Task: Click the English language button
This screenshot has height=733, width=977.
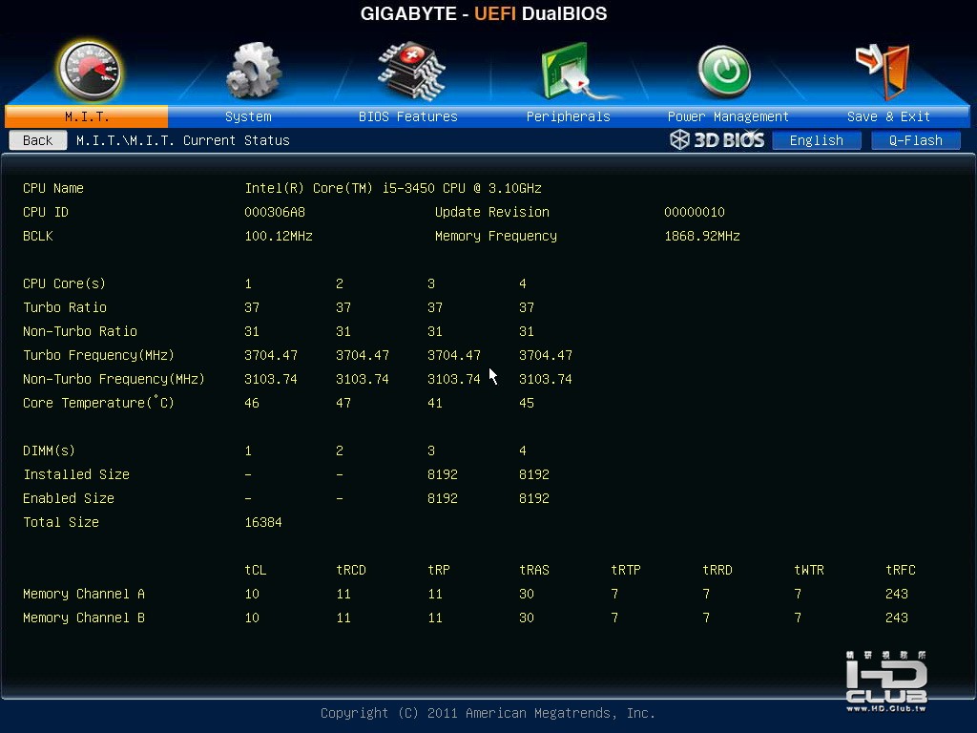Action: coord(817,140)
